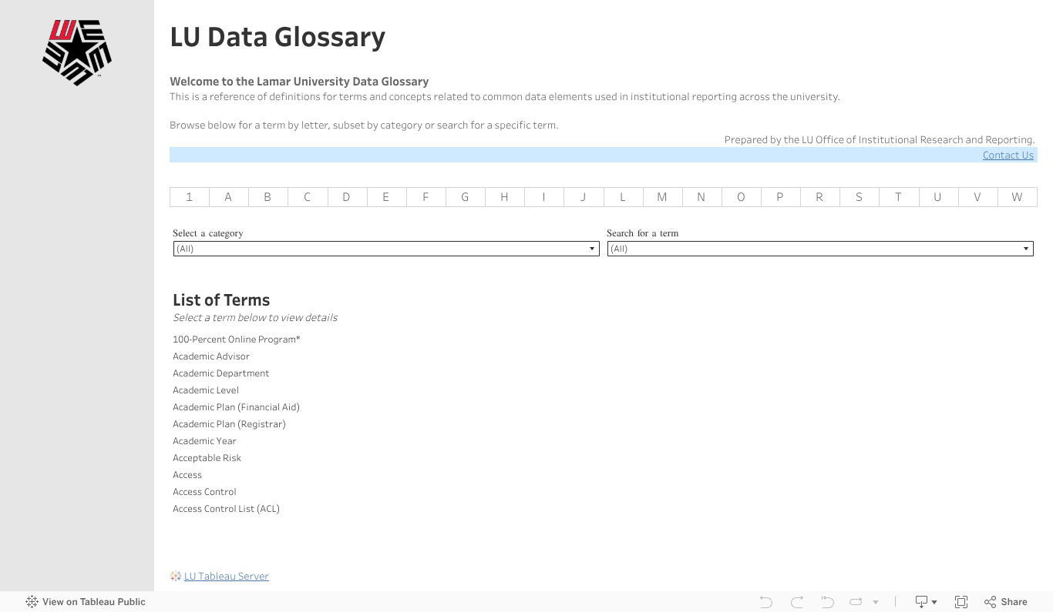Click View on Tableau Public
This screenshot has width=1053, height=612.
(x=86, y=602)
